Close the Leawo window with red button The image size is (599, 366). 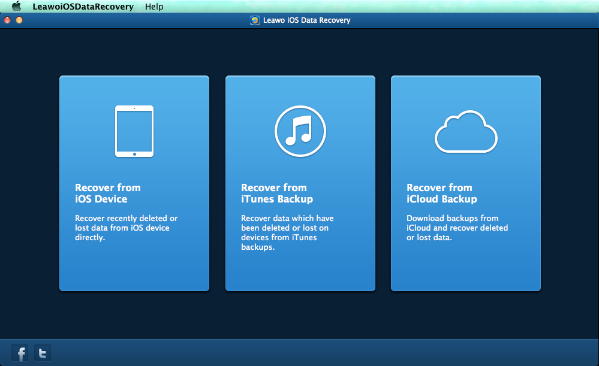7,20
